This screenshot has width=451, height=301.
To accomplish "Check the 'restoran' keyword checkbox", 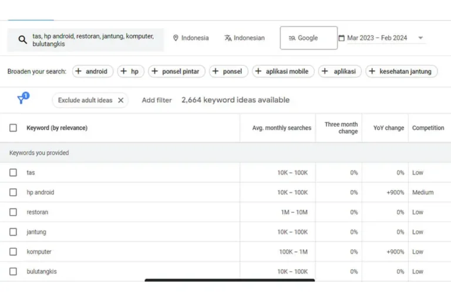I will click(13, 212).
